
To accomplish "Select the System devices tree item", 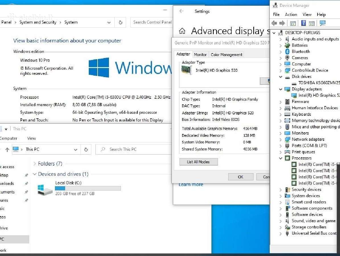I will pyautogui.click(x=306, y=196).
